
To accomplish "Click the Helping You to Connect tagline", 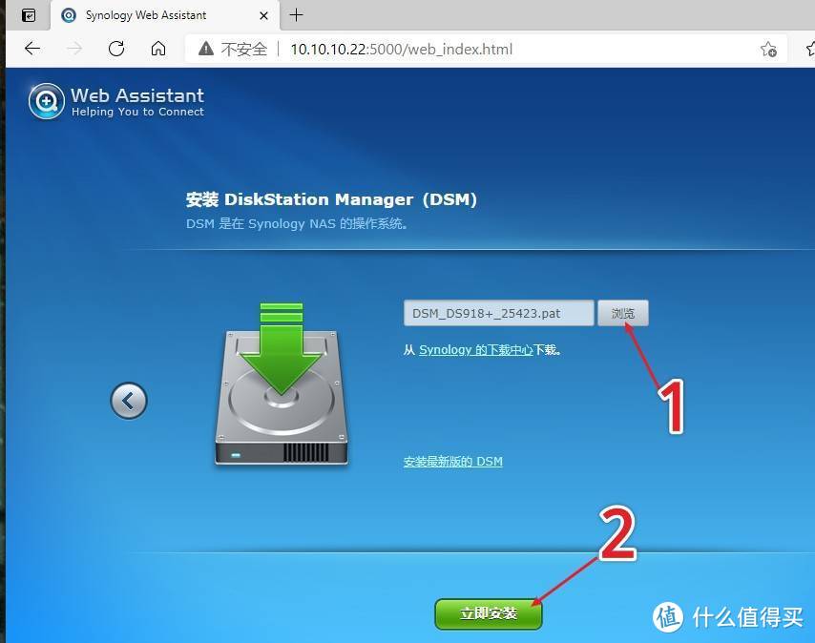I will click(137, 112).
